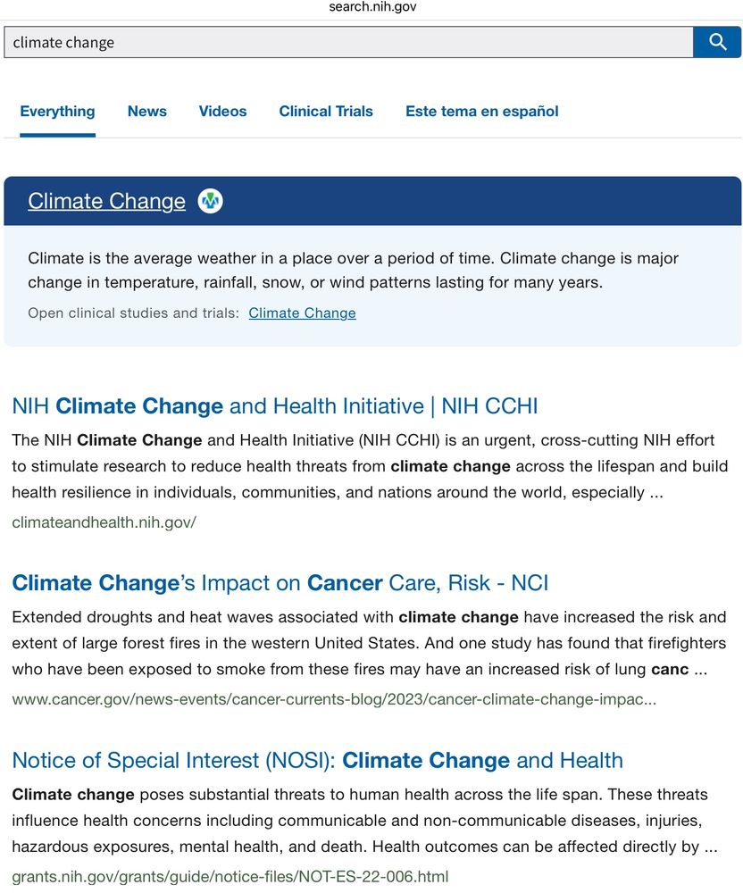Go to the Clinical Trials tab
The image size is (743, 893).
click(x=326, y=112)
